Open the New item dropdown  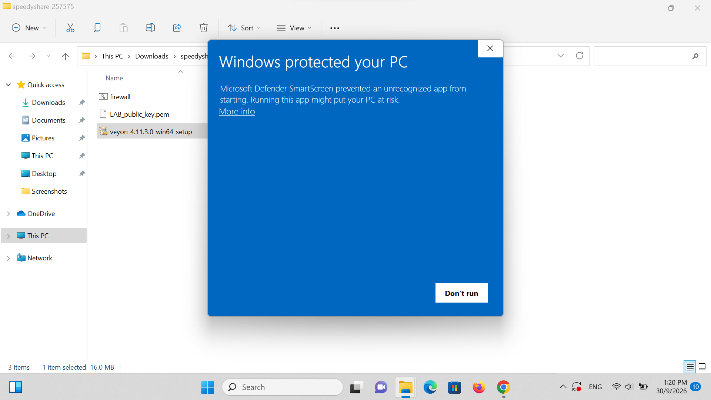(x=29, y=28)
